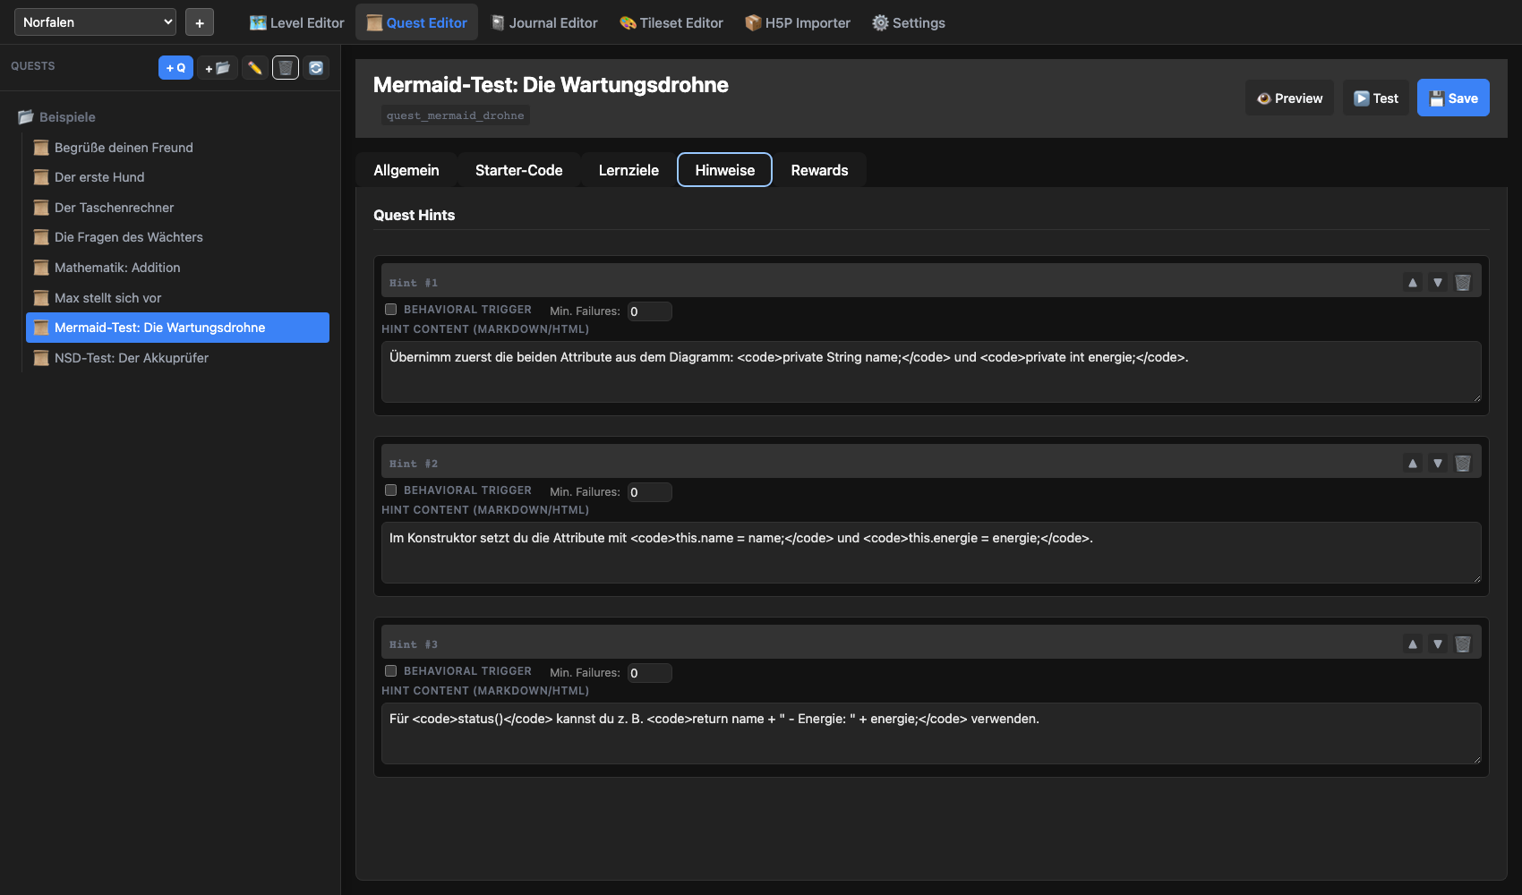Delete Hint #1 using its trash icon
This screenshot has height=895, width=1522.
1463,281
